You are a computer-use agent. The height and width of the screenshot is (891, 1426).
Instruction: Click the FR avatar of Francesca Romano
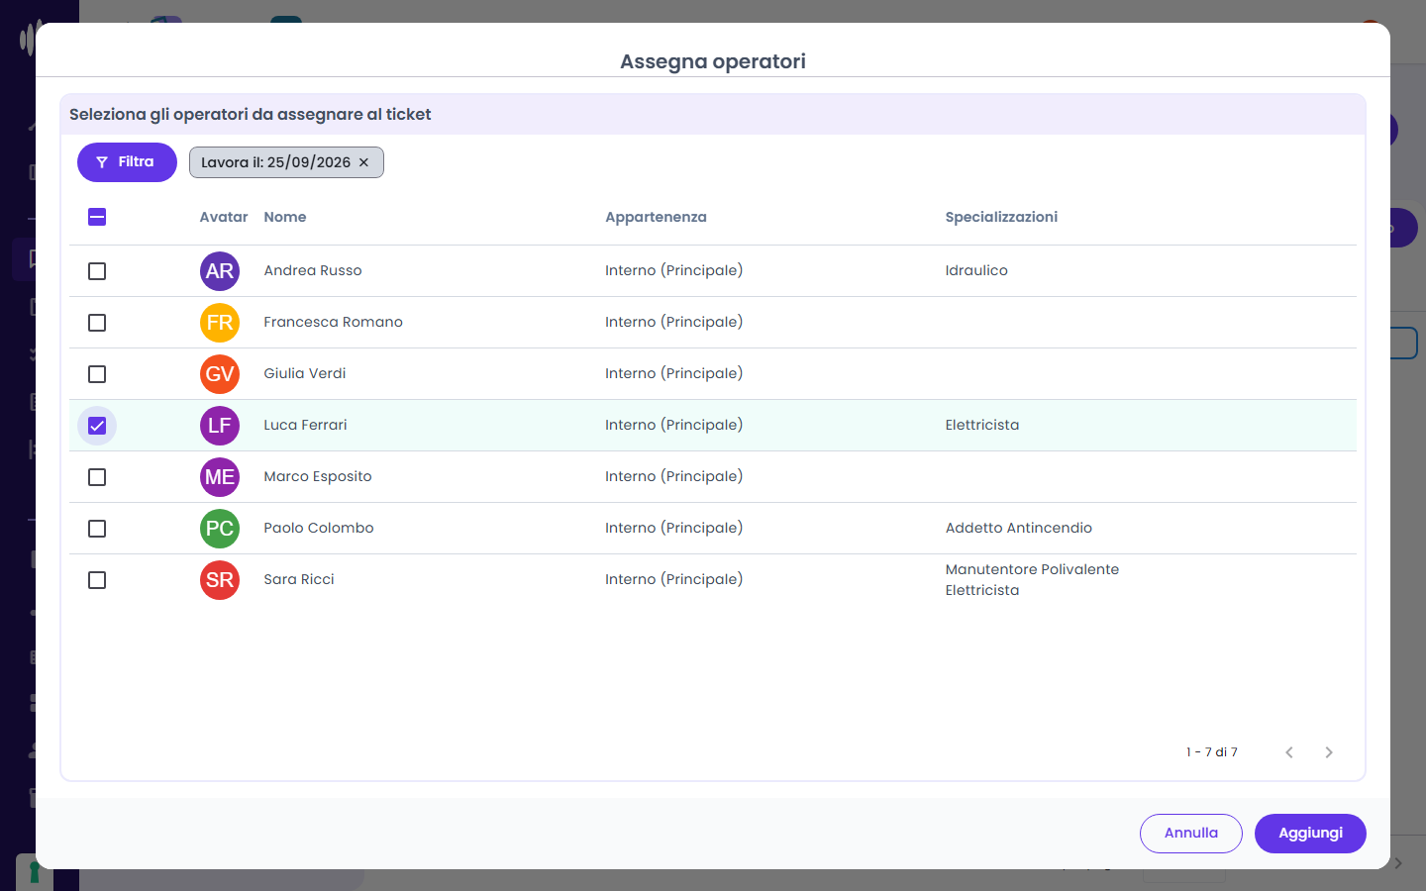click(220, 323)
